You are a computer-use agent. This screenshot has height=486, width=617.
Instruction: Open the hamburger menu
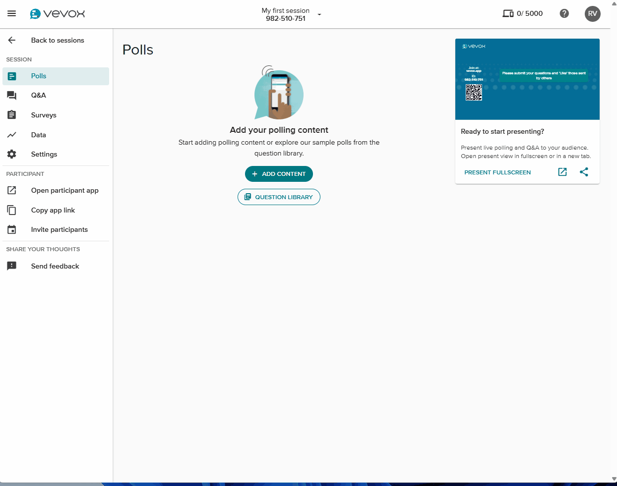[11, 13]
